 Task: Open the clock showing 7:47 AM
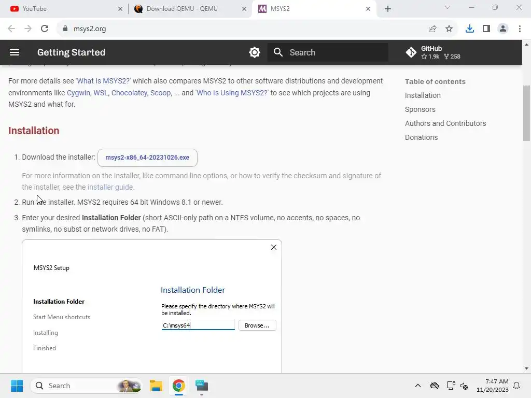click(x=493, y=386)
